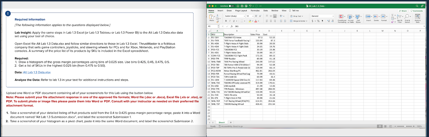Expand the Borders dropdown arrow
429x137 pixels.
pos(244,21)
